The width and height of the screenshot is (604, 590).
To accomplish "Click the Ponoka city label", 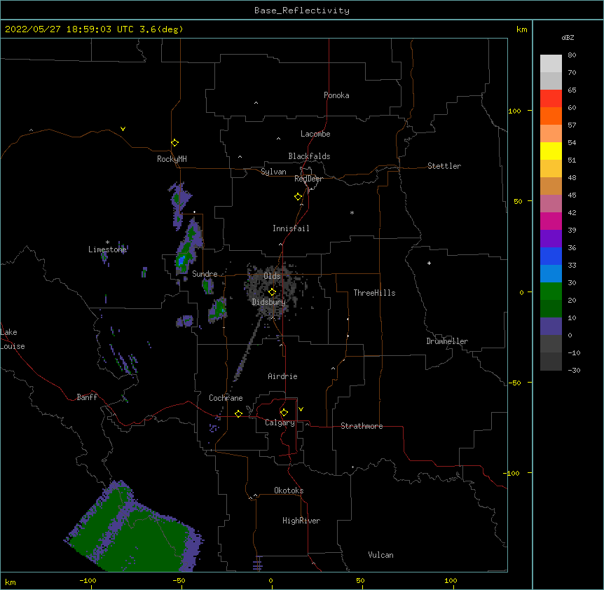I will pos(336,95).
